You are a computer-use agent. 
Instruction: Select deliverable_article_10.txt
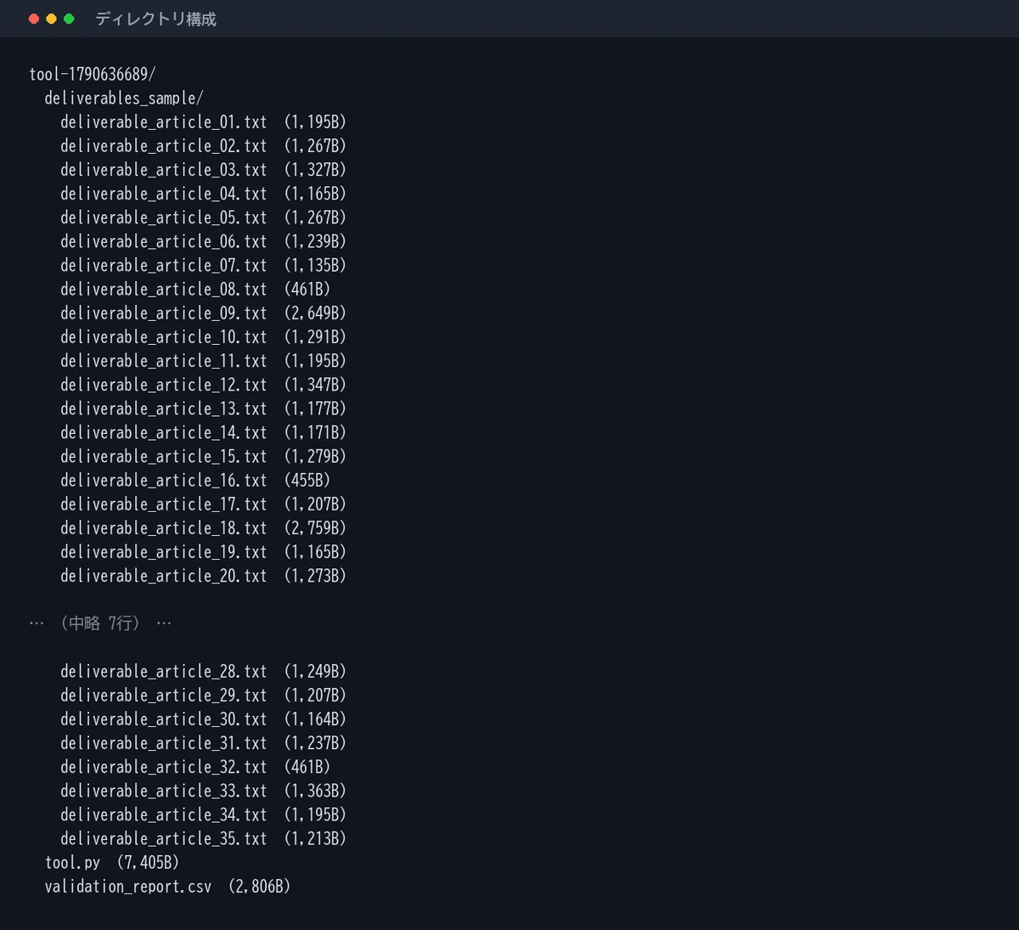[164, 336]
